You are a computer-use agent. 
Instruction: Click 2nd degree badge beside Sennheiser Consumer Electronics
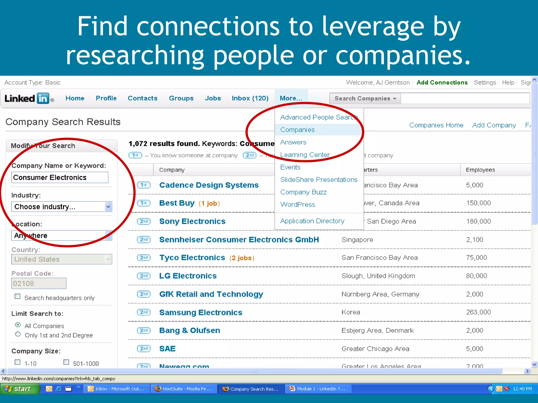(144, 240)
